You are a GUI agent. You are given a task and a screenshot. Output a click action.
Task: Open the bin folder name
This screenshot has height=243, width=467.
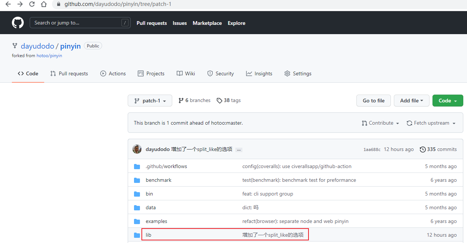[x=149, y=194]
